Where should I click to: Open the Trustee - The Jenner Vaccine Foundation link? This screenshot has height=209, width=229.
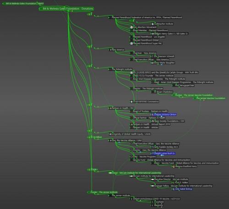tap(192, 95)
